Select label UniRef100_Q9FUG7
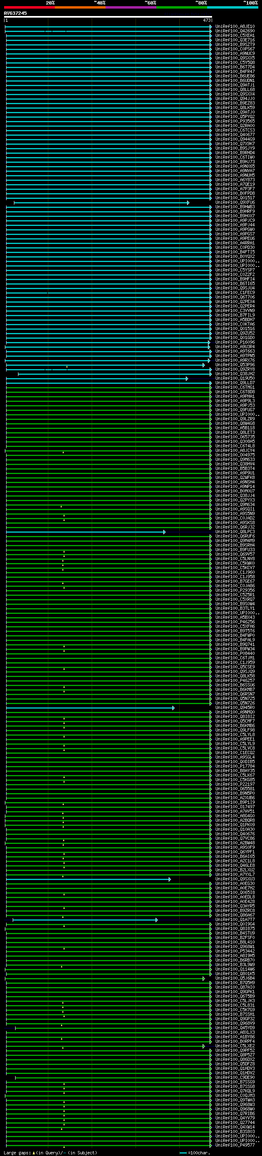 (x=235, y=410)
